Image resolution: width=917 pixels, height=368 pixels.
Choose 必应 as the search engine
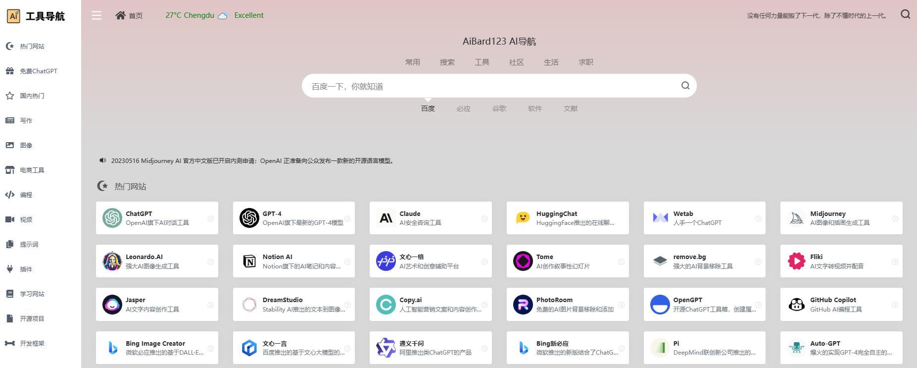tap(464, 108)
